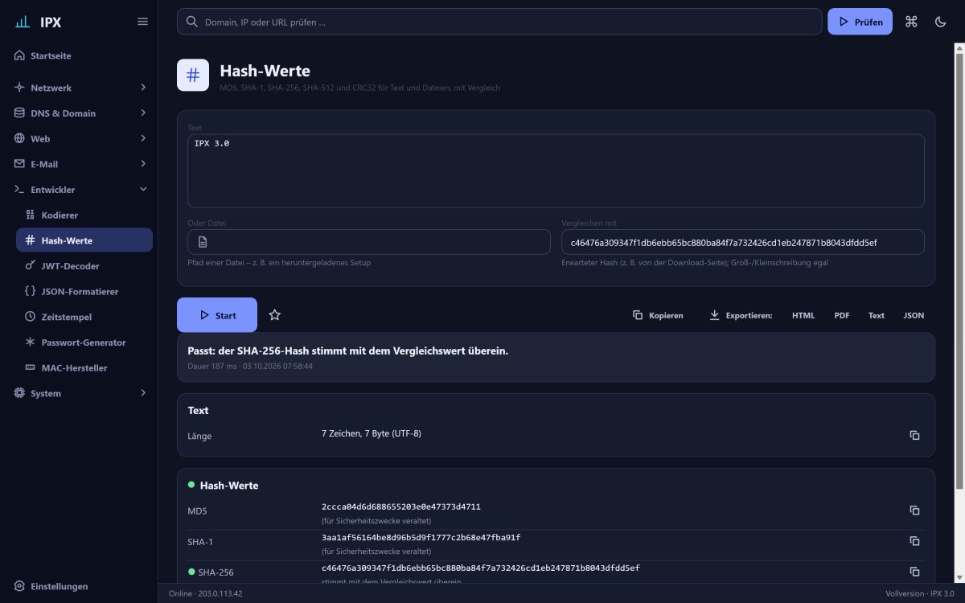
Task: Copy the SHA-256 hash with its copy icon
Action: pyautogui.click(x=914, y=572)
